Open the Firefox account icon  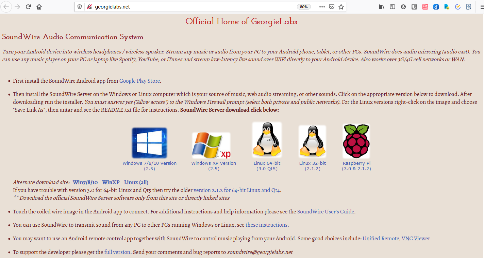click(403, 7)
